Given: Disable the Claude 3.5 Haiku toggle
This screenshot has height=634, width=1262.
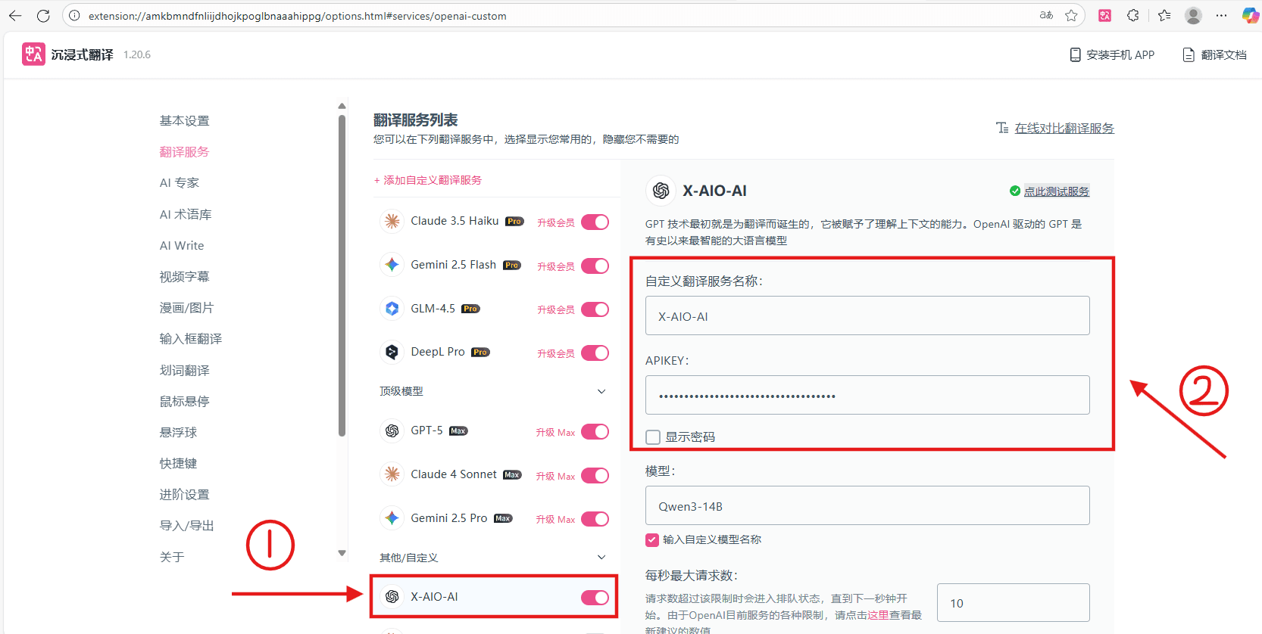Looking at the screenshot, I should (595, 222).
